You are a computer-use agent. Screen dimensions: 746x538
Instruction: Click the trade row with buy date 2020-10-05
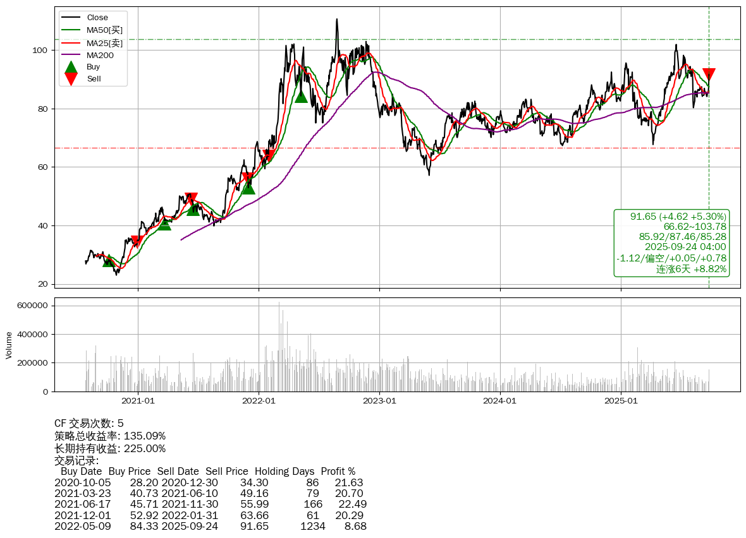209,483
